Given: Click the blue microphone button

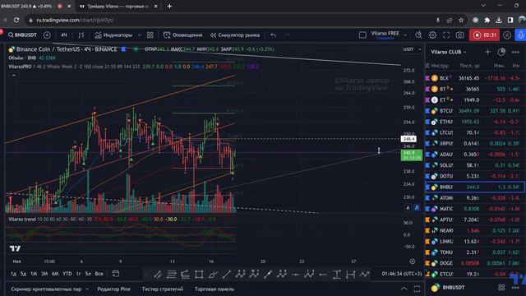Looking at the screenshot, I should click(x=520, y=35).
